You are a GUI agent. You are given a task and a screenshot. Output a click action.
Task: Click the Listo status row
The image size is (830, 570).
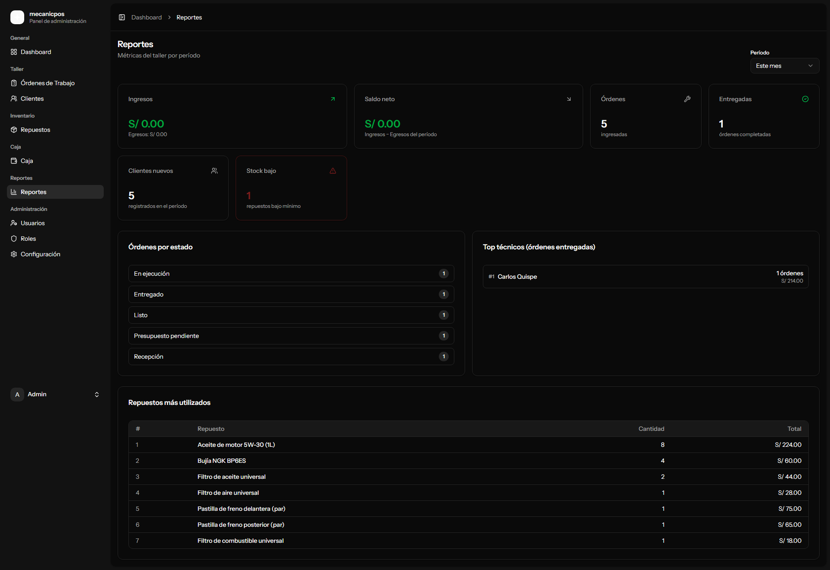(x=291, y=315)
